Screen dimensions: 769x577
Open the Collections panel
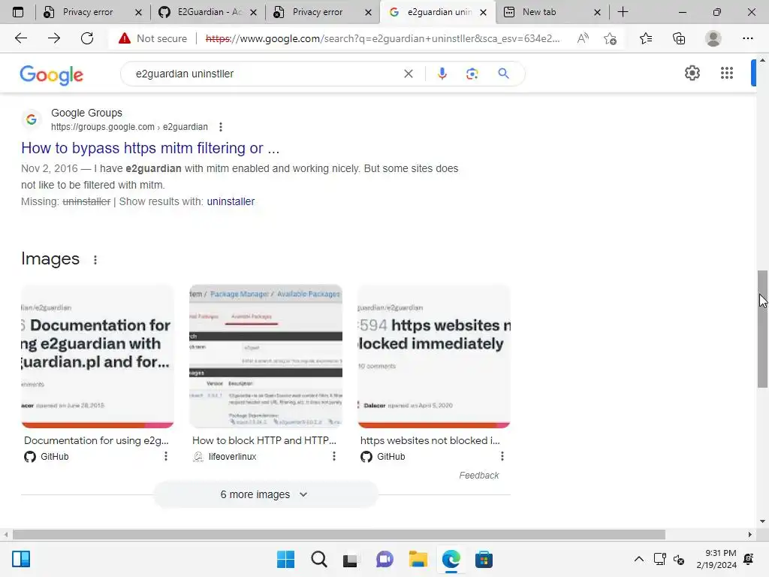679,38
